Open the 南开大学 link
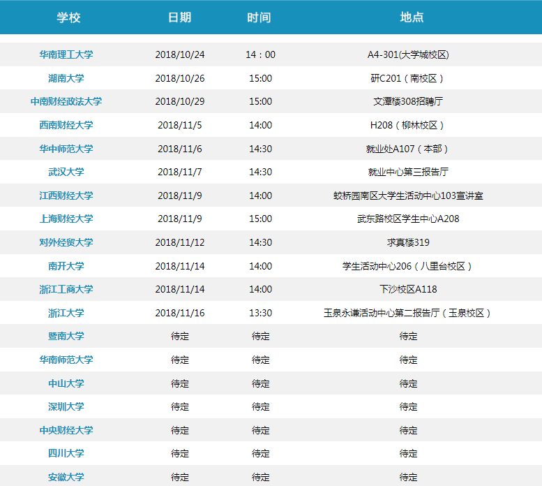The image size is (542, 486). (66, 266)
